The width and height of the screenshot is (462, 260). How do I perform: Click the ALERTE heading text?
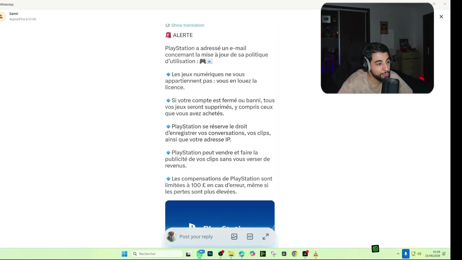(183, 35)
